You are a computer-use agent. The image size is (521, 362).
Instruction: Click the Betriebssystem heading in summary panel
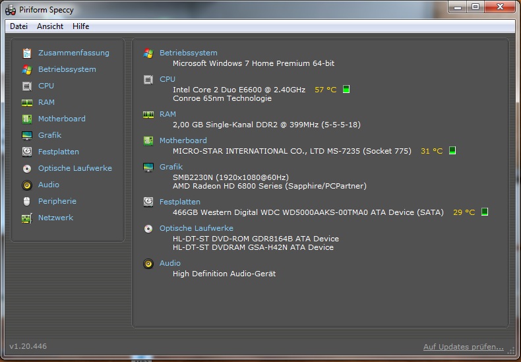188,53
